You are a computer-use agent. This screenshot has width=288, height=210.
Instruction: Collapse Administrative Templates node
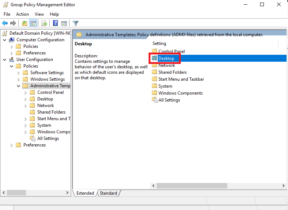point(19,86)
